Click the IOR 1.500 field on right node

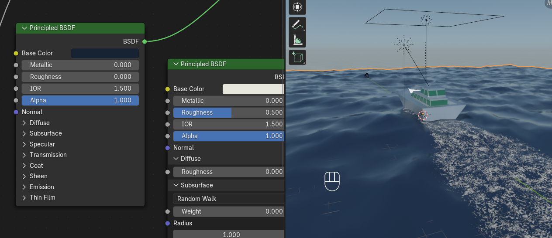[229, 124]
